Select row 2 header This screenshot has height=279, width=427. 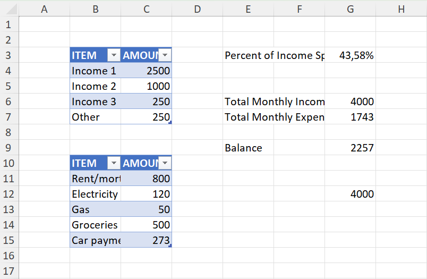coord(9,40)
